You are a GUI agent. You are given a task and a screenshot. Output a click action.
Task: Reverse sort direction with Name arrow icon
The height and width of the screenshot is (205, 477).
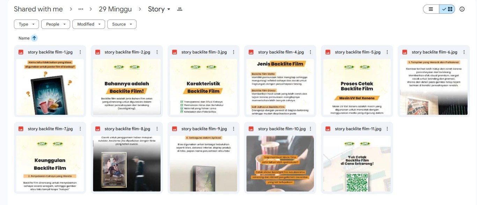coord(34,38)
